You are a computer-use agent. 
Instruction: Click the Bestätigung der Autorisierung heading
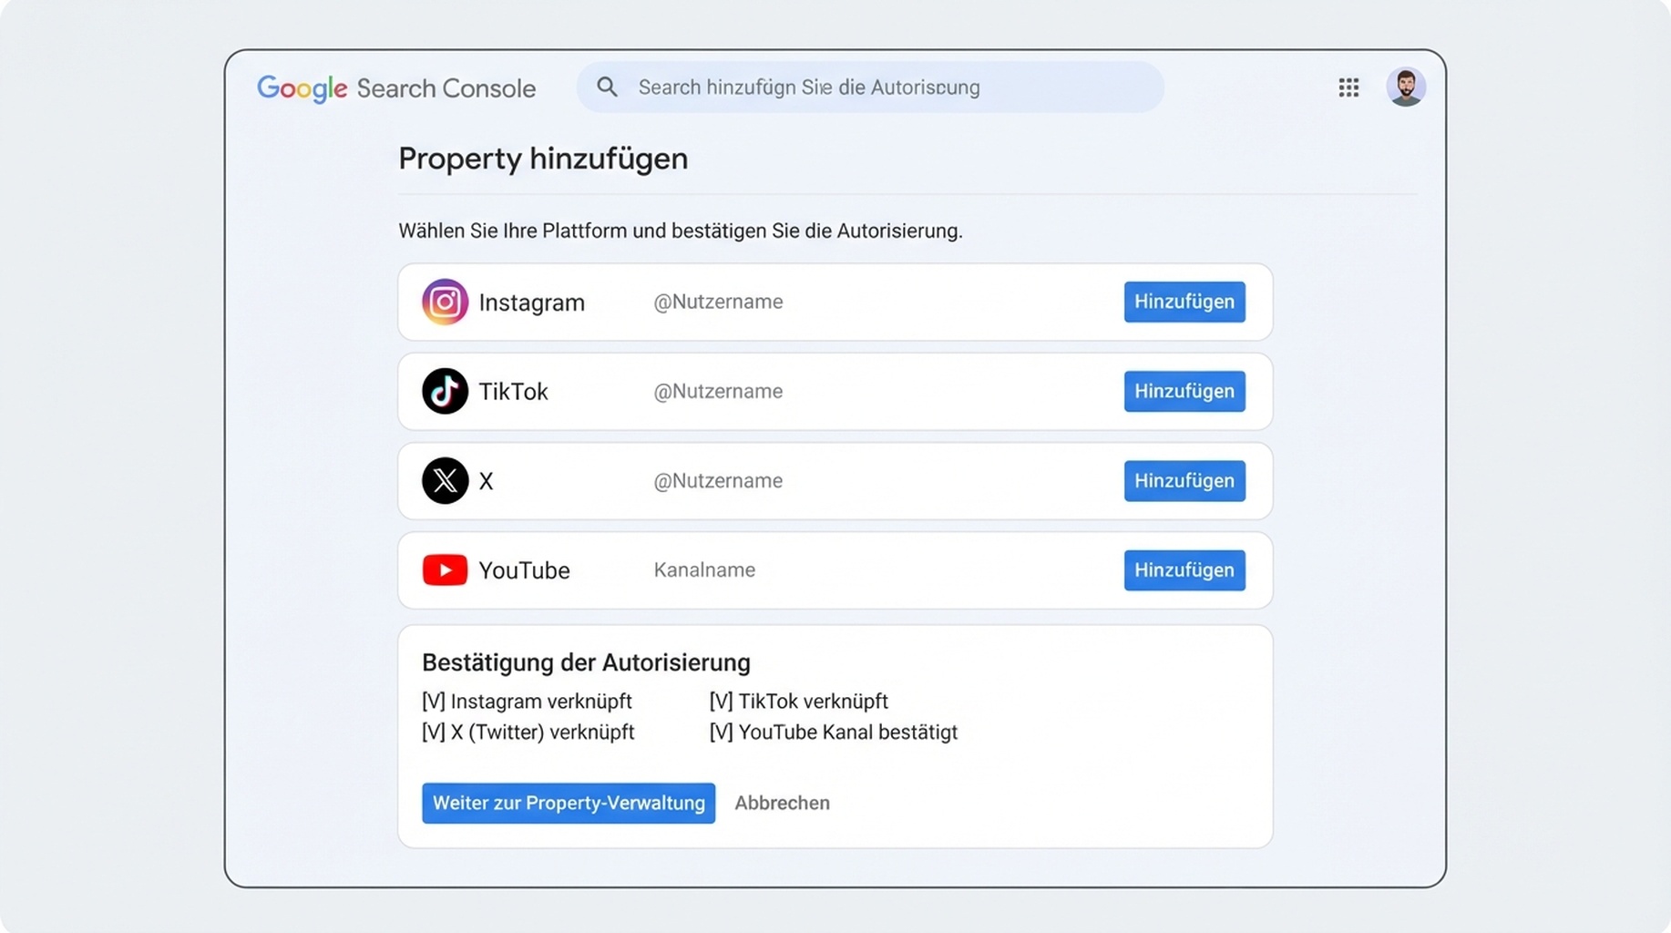coord(586,662)
